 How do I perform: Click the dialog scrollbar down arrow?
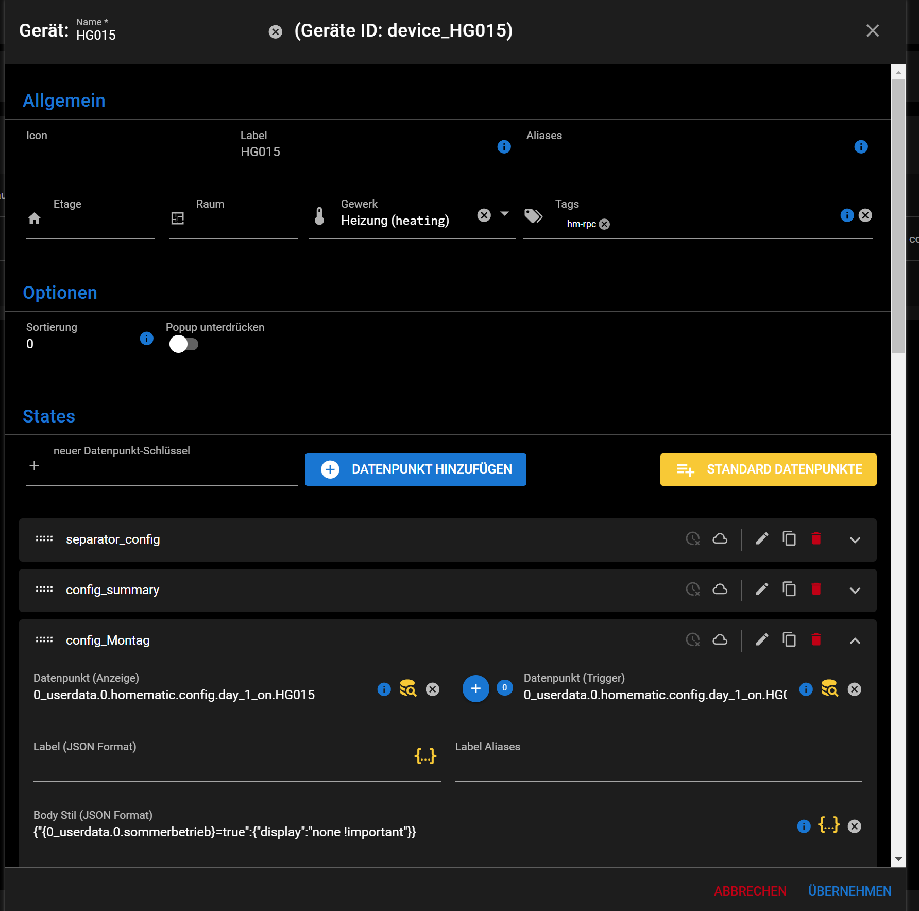[899, 859]
